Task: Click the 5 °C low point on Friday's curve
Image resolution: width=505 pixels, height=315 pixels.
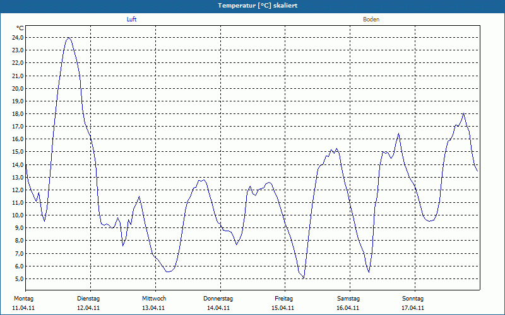Action: 304,278
